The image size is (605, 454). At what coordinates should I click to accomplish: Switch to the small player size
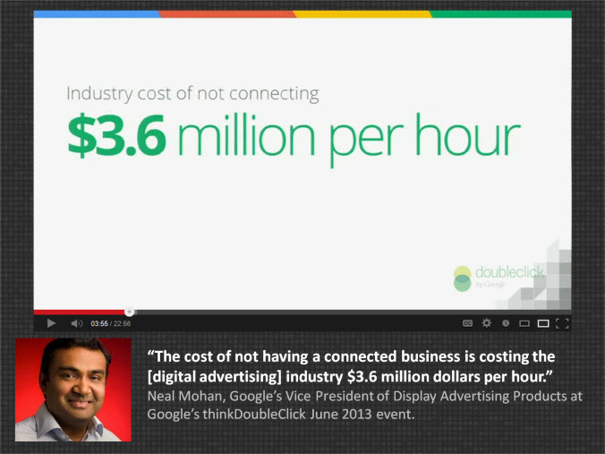click(524, 323)
